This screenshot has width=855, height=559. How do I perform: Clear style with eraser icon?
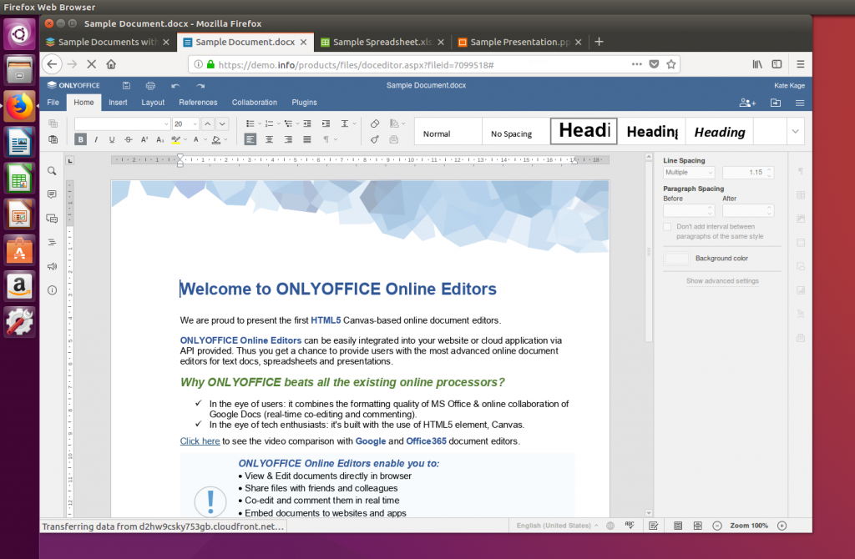[x=375, y=123]
